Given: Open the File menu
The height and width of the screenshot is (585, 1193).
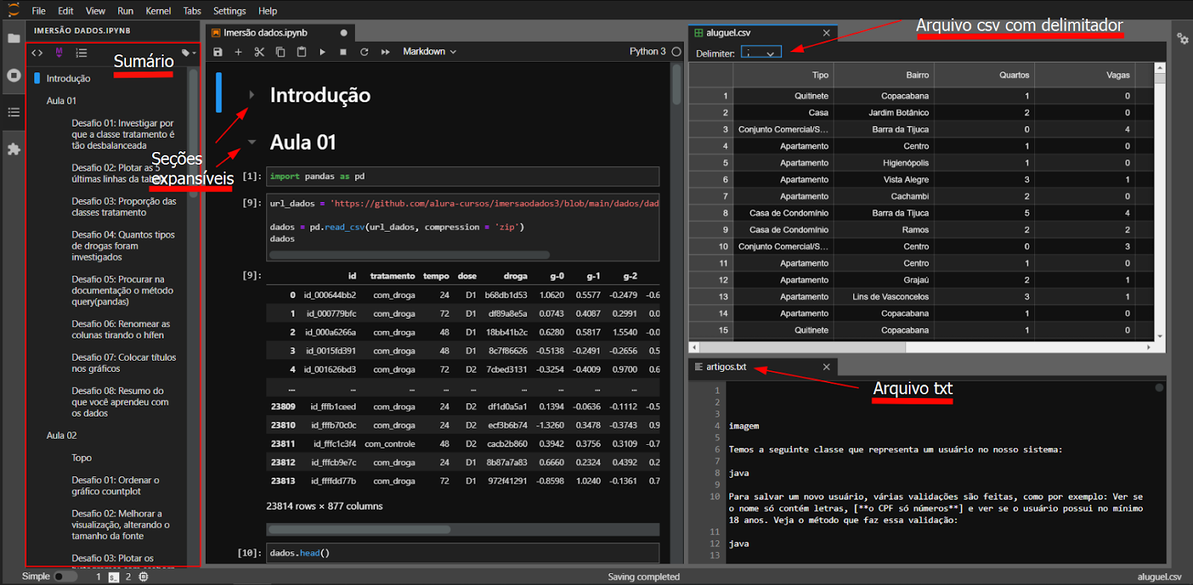Looking at the screenshot, I should click(x=39, y=10).
